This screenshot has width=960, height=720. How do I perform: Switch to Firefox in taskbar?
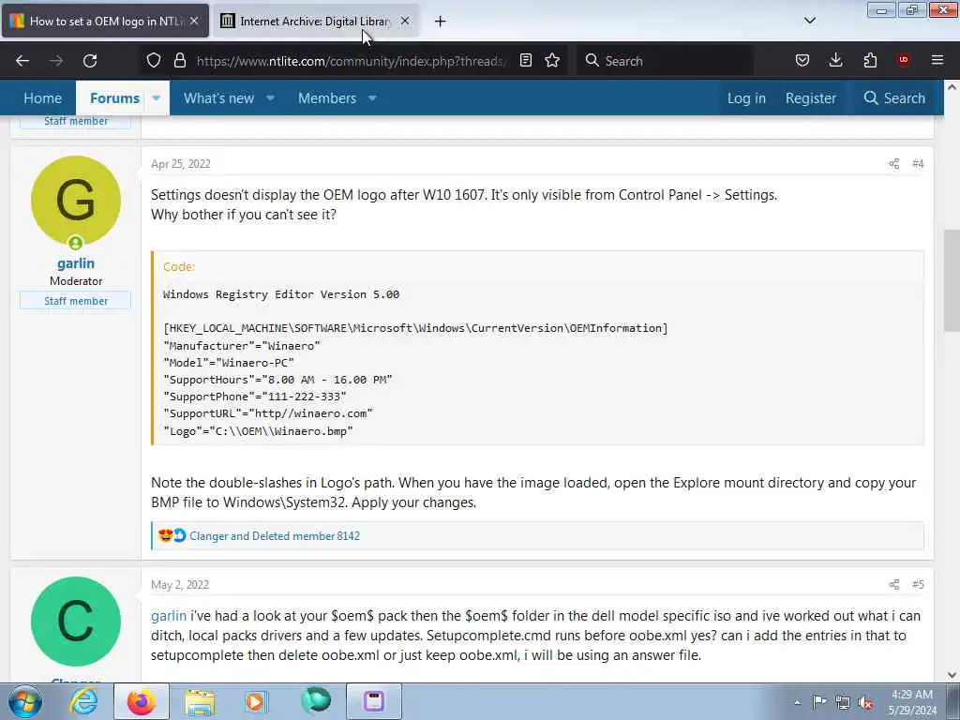(141, 701)
